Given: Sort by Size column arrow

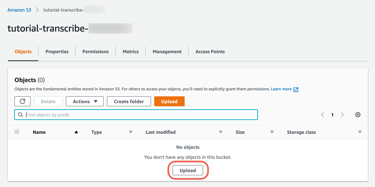Looking at the screenshot, I should [x=272, y=132].
